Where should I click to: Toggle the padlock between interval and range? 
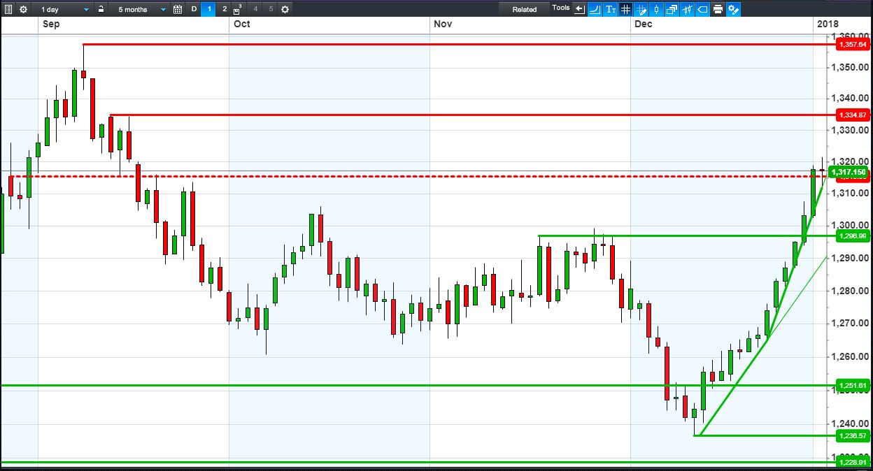click(x=101, y=9)
